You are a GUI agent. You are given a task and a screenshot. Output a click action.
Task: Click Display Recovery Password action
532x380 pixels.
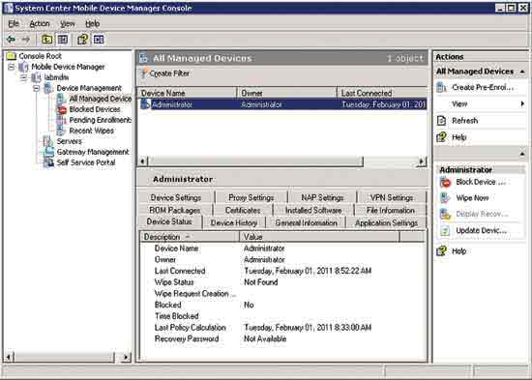click(482, 214)
